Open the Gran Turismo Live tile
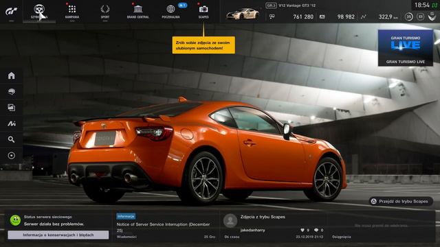The image size is (440, 247). tap(405, 48)
